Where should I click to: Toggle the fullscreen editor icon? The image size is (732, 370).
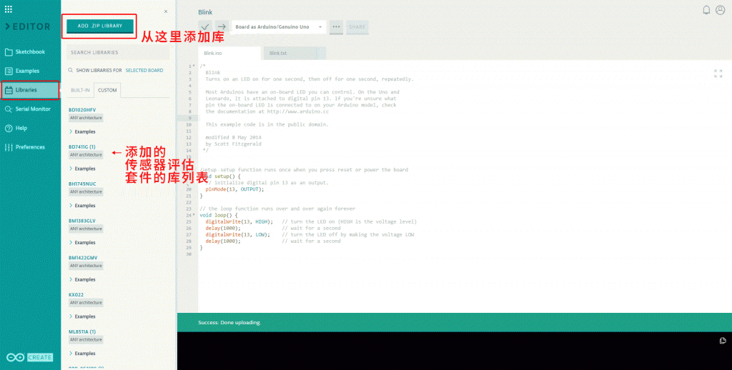[718, 73]
